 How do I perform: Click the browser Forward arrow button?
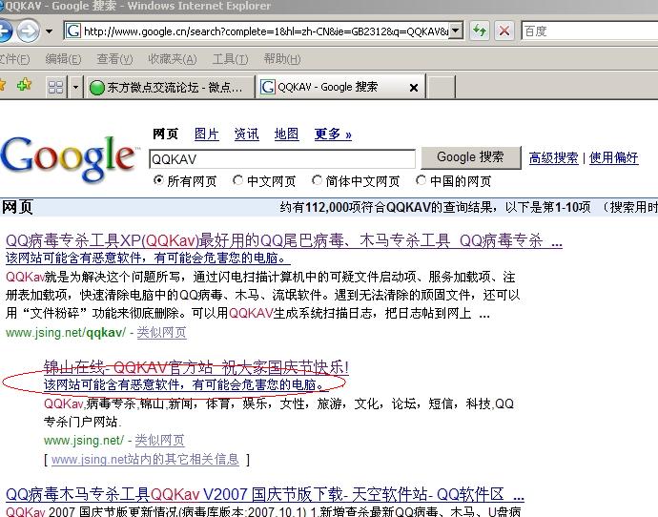click(x=28, y=31)
